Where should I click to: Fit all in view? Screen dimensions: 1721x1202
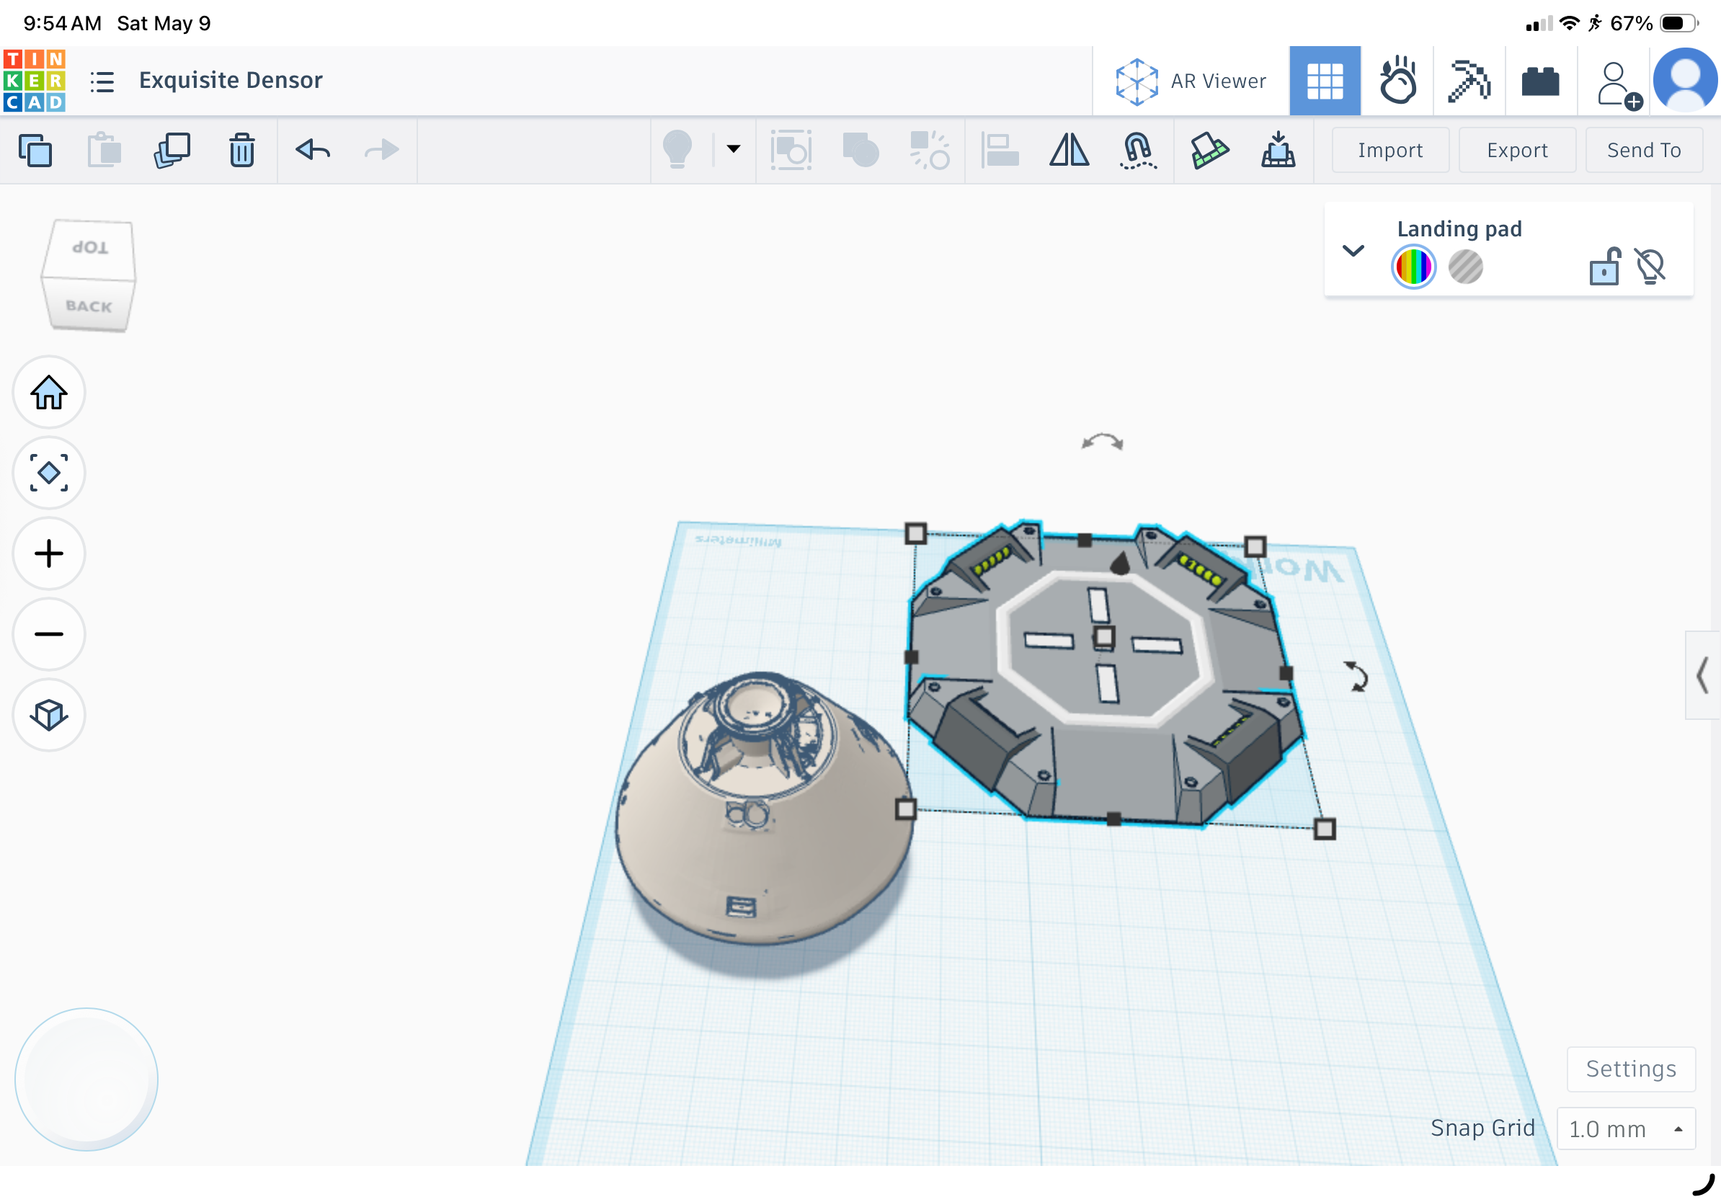pos(49,473)
